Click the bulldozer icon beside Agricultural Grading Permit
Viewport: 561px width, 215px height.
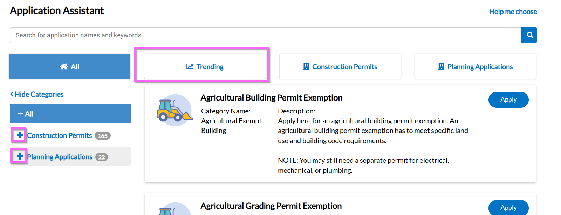pyautogui.click(x=175, y=210)
